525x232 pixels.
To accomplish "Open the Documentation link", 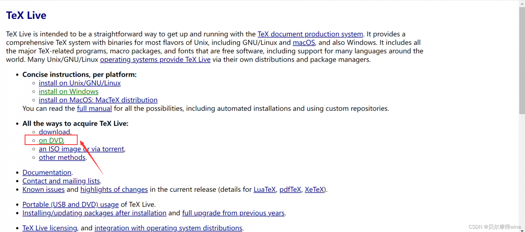I will (47, 173).
